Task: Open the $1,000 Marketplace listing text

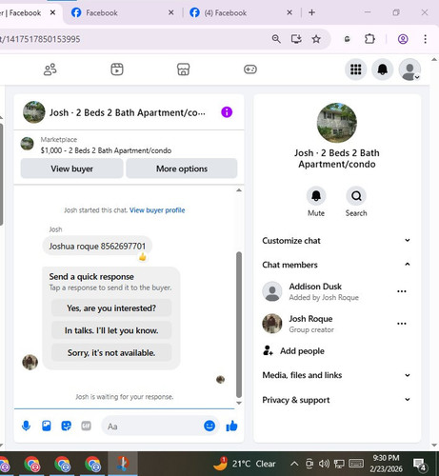Action: click(x=106, y=150)
